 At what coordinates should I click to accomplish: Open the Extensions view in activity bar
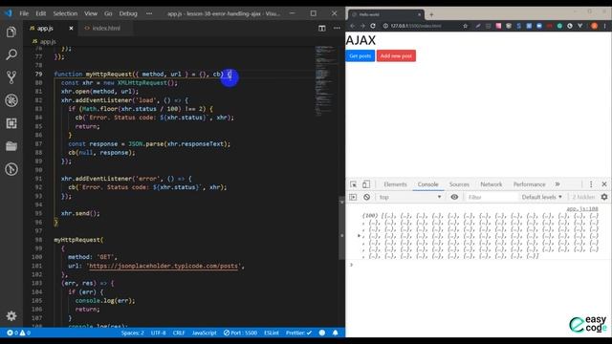click(x=11, y=123)
